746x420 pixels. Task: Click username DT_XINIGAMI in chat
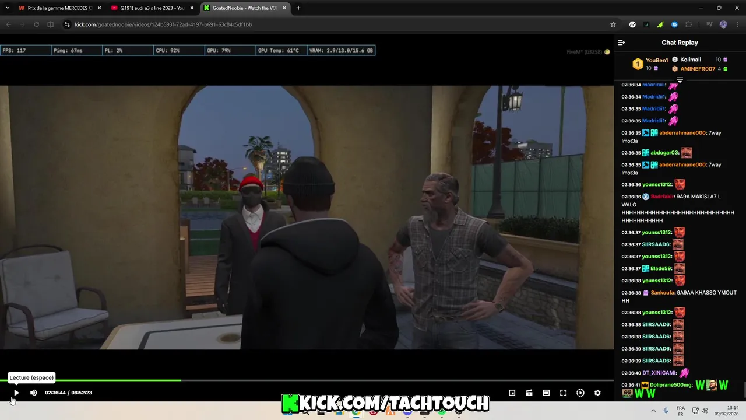pos(660,373)
